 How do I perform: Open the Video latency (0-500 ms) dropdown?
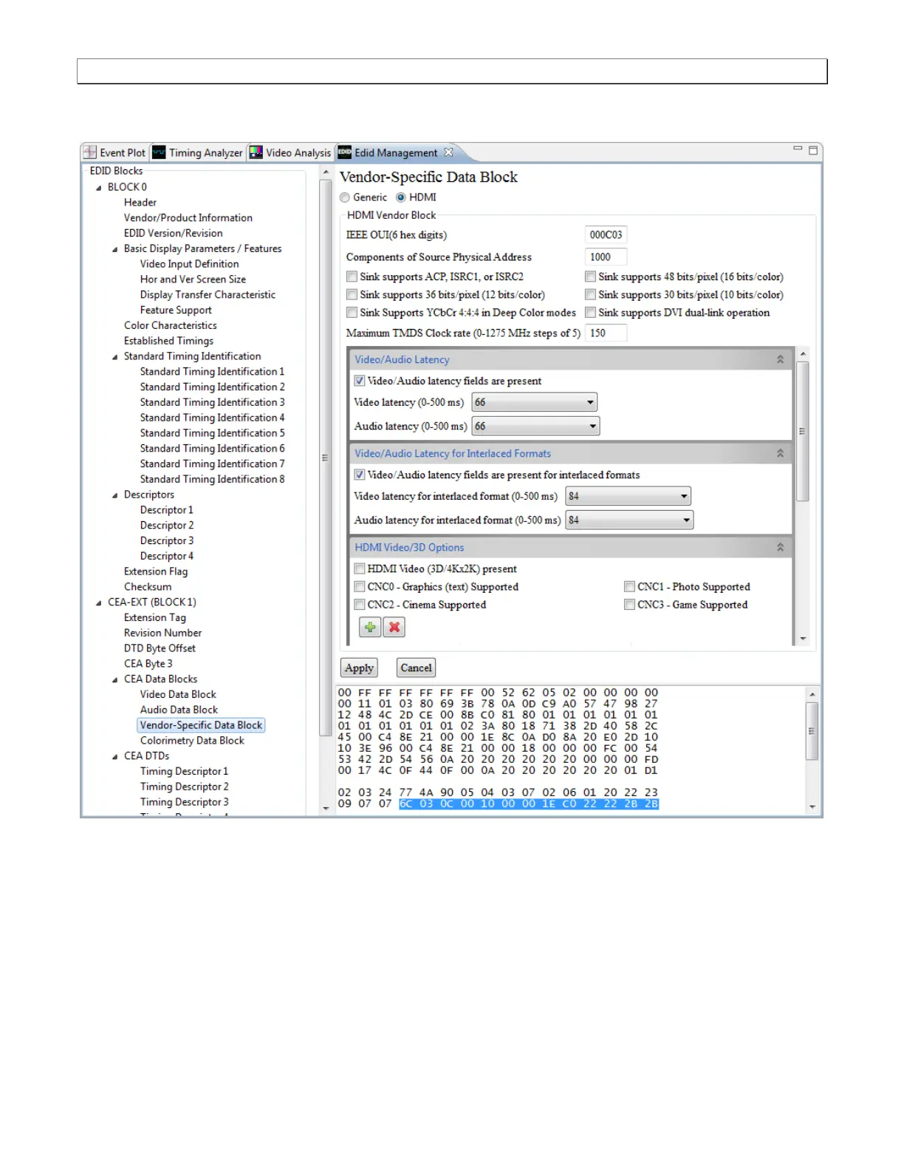click(589, 402)
